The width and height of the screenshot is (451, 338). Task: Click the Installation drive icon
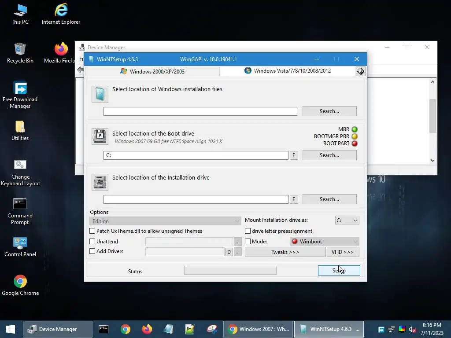[100, 182]
